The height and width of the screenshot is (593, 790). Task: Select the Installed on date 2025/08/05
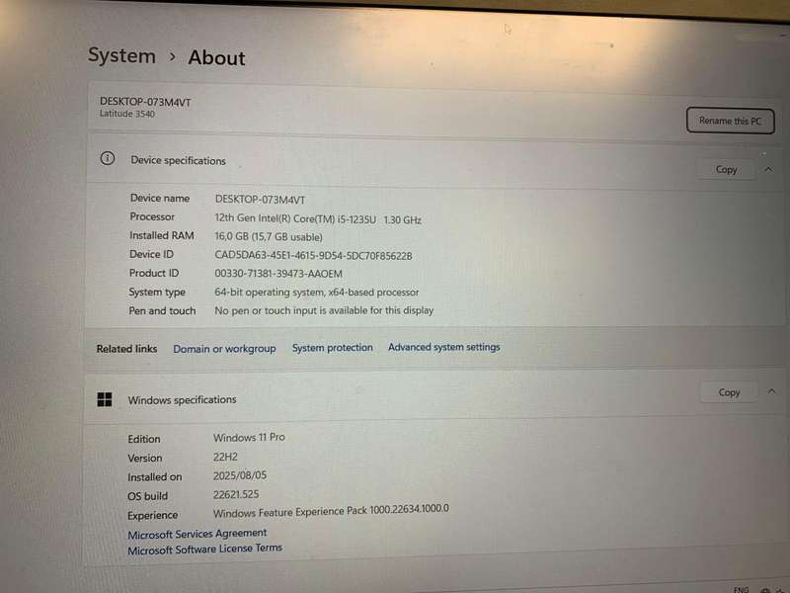pyautogui.click(x=240, y=475)
